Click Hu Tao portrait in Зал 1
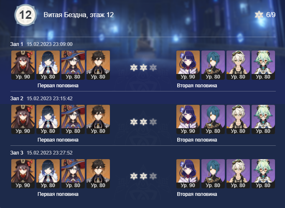 (23, 65)
